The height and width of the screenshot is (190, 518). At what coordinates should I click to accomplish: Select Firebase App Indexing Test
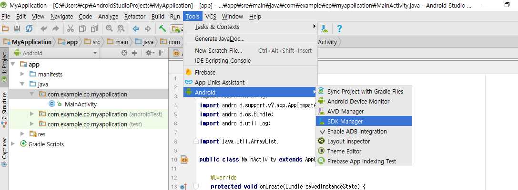pos(364,161)
